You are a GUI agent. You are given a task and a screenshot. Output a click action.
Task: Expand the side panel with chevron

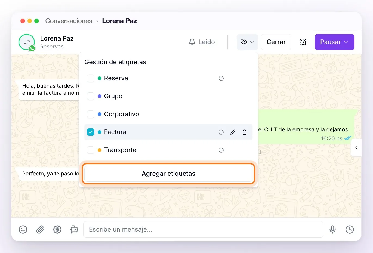[356, 148]
